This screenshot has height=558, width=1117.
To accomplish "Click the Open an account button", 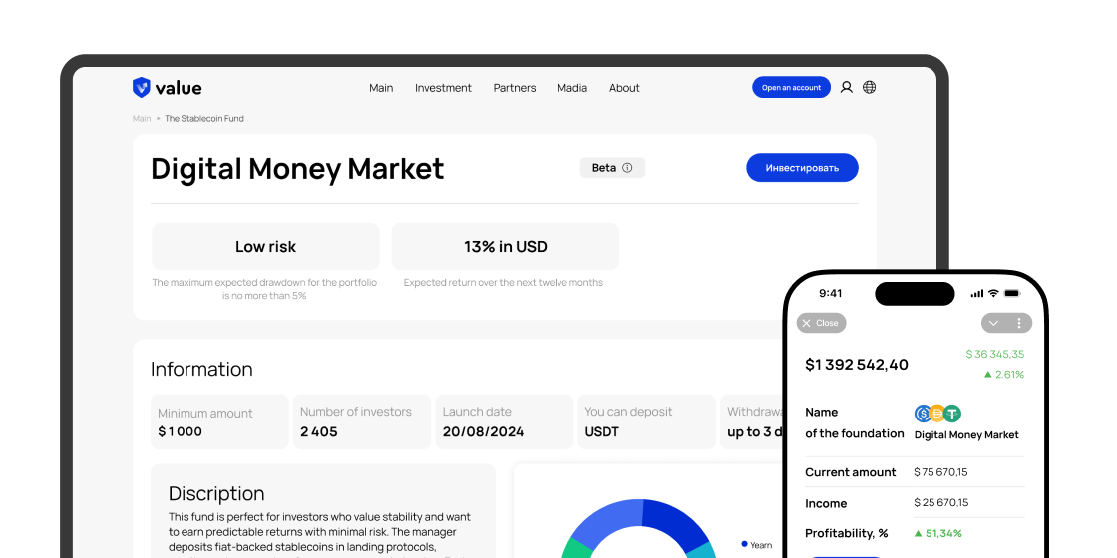I will (791, 87).
